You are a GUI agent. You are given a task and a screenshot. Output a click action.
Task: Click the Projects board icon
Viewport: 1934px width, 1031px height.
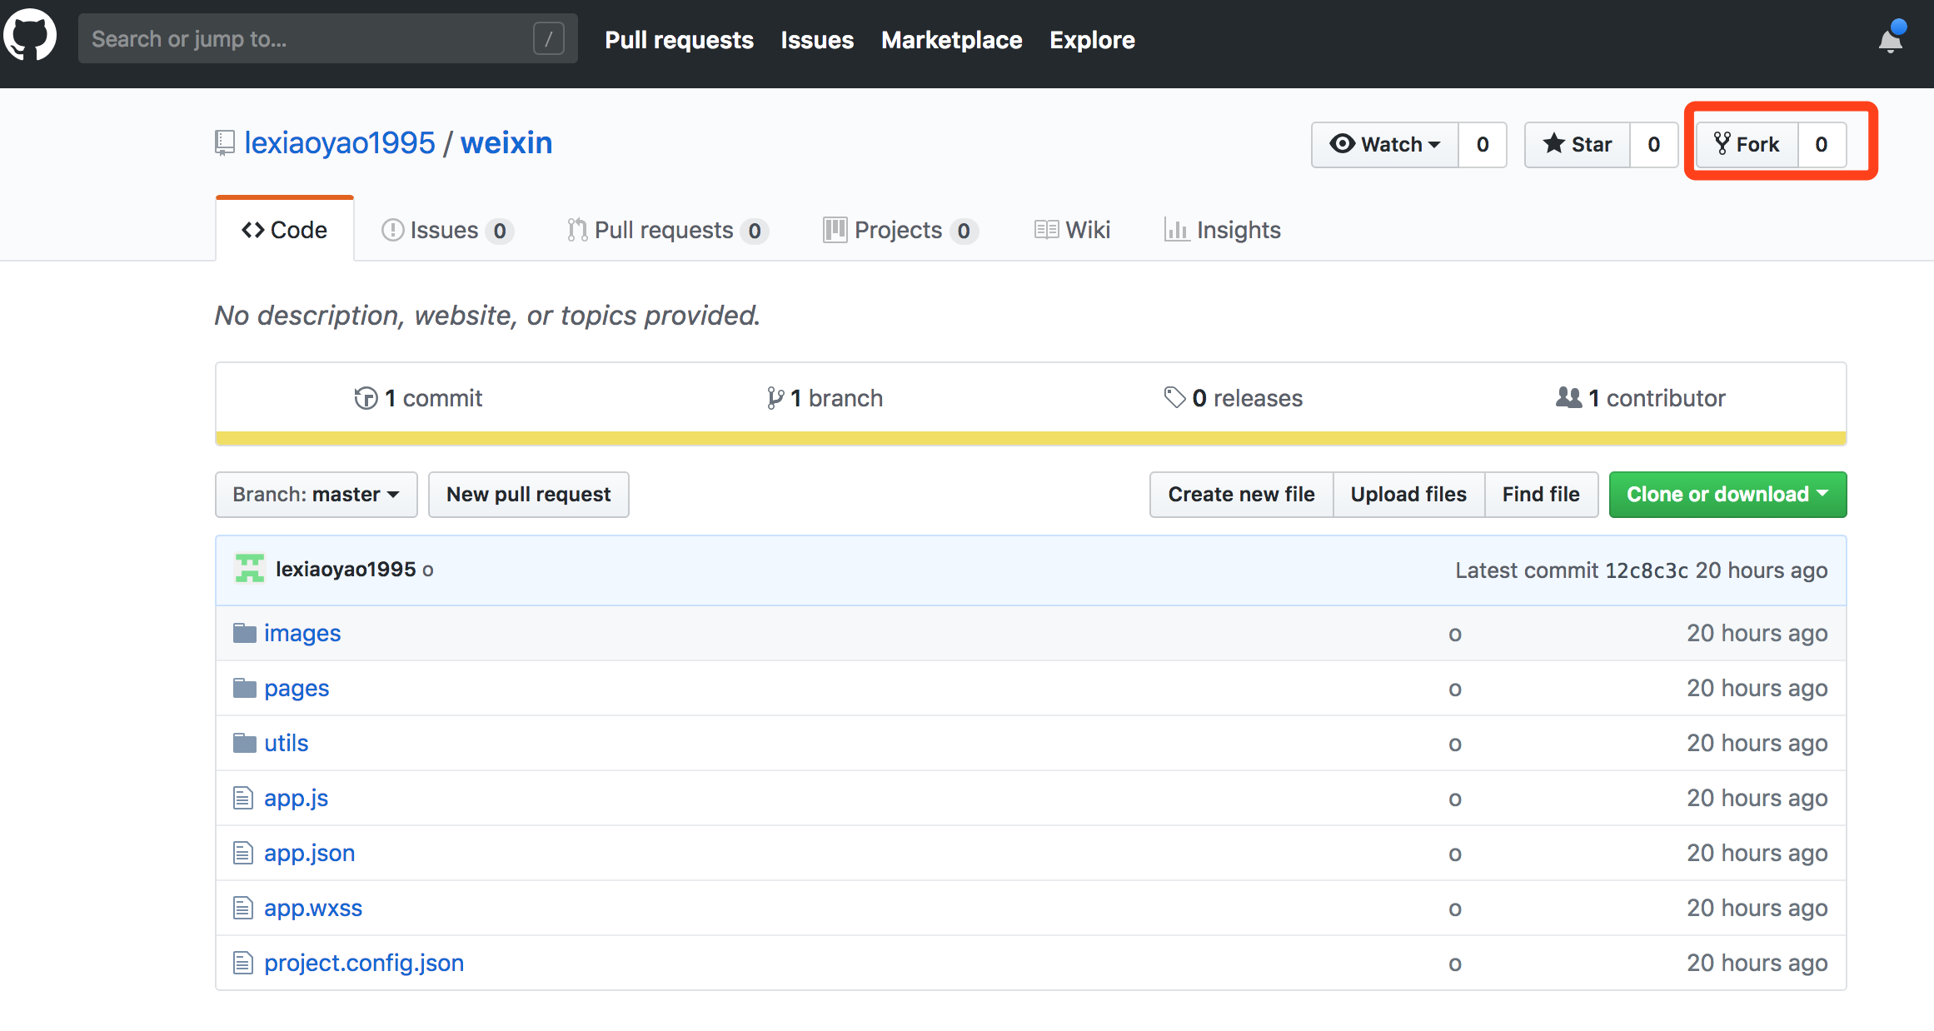pyautogui.click(x=835, y=230)
